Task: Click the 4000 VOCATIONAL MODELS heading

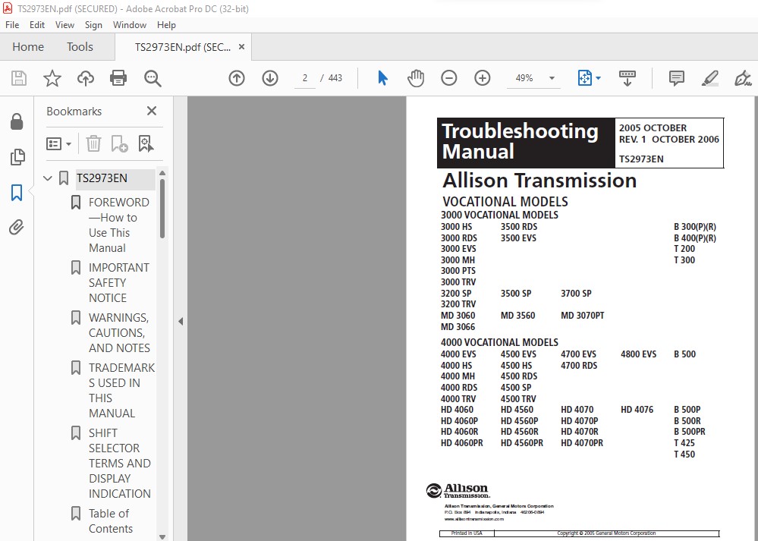Action: point(499,342)
